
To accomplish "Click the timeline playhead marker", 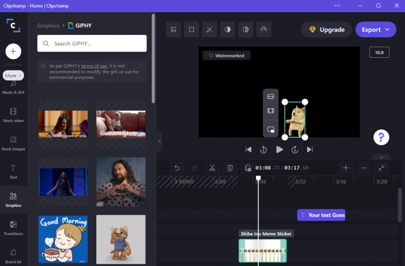I will pyautogui.click(x=258, y=178).
